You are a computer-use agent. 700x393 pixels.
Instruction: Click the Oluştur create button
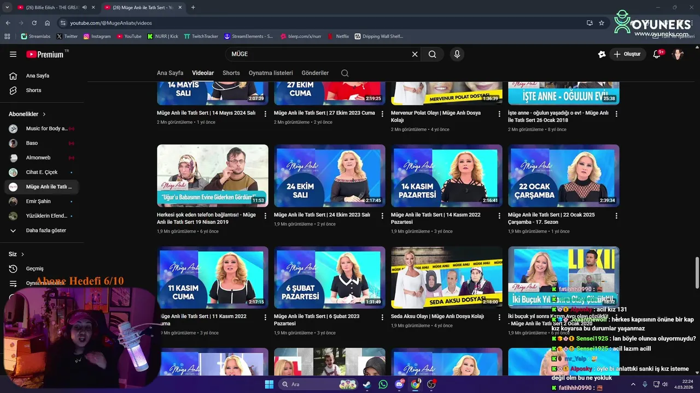pos(627,54)
